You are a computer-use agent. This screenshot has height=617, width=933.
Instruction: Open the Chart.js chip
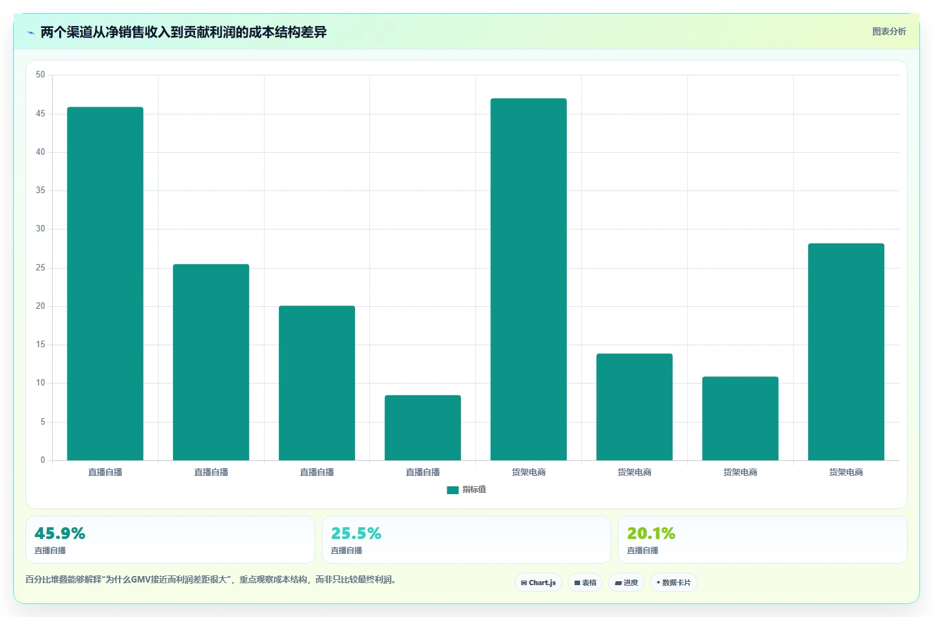pos(538,583)
